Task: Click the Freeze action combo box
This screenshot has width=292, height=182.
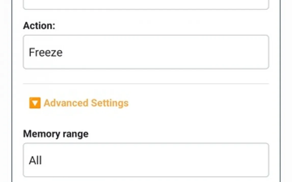Action: (146, 52)
